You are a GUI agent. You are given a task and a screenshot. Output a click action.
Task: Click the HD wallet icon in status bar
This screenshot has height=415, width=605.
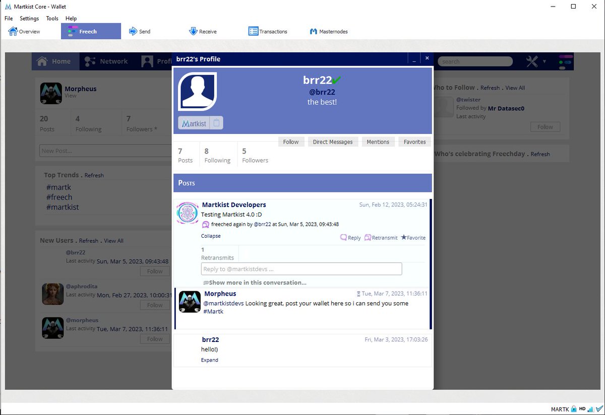coord(582,409)
